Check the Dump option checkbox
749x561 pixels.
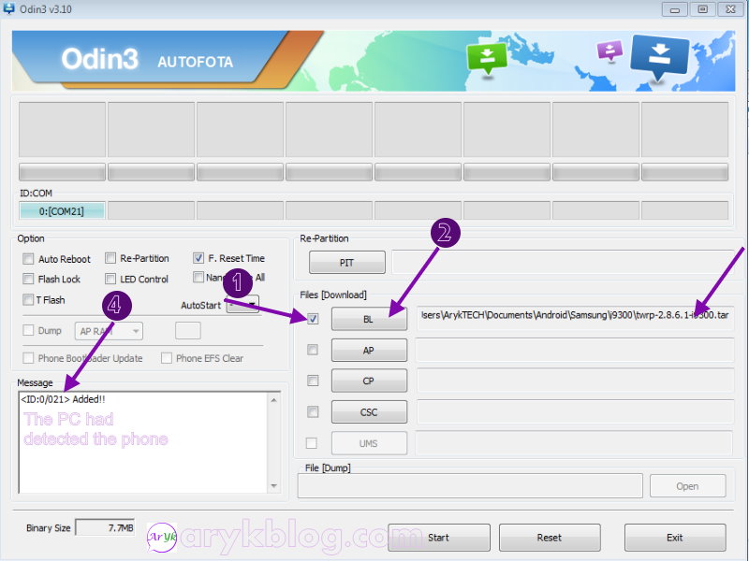point(28,330)
